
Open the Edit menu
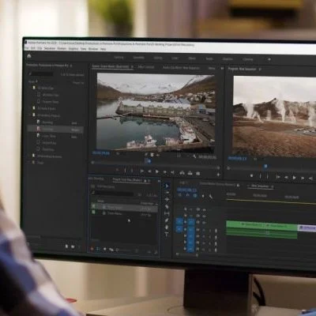click(x=33, y=48)
